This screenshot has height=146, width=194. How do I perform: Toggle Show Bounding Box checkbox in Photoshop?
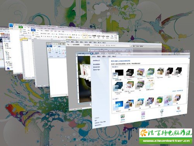(84, 45)
